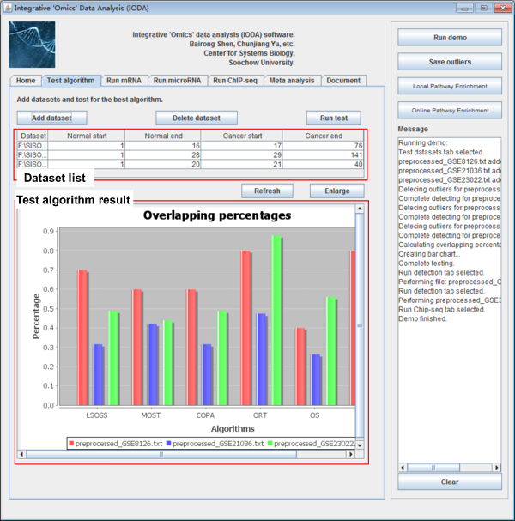Click the tall green ORT bar
The width and height of the screenshot is (515, 521).
point(276,320)
